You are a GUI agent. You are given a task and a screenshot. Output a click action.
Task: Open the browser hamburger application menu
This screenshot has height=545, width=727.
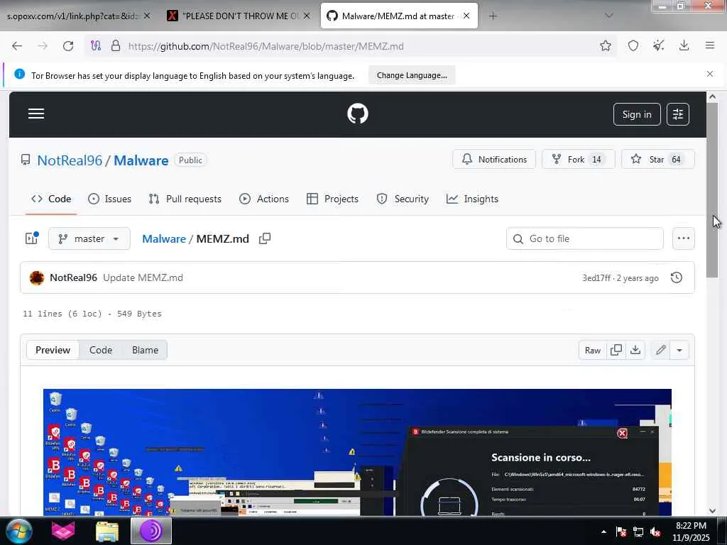coord(709,45)
